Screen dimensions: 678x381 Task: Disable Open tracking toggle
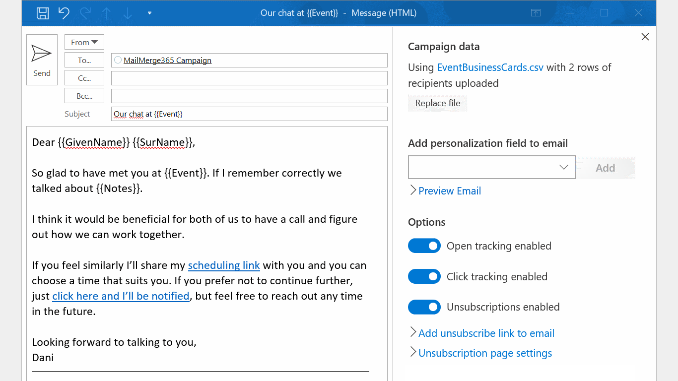coord(424,246)
